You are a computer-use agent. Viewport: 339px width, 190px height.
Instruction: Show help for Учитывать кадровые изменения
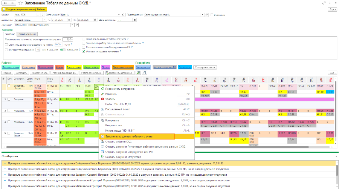[121, 51]
